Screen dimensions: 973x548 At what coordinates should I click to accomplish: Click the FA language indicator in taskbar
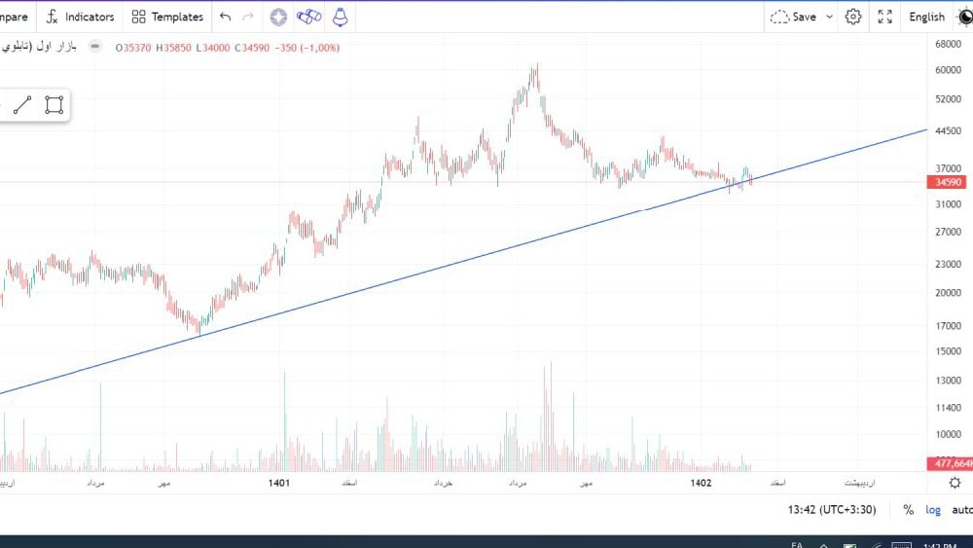pos(797,545)
